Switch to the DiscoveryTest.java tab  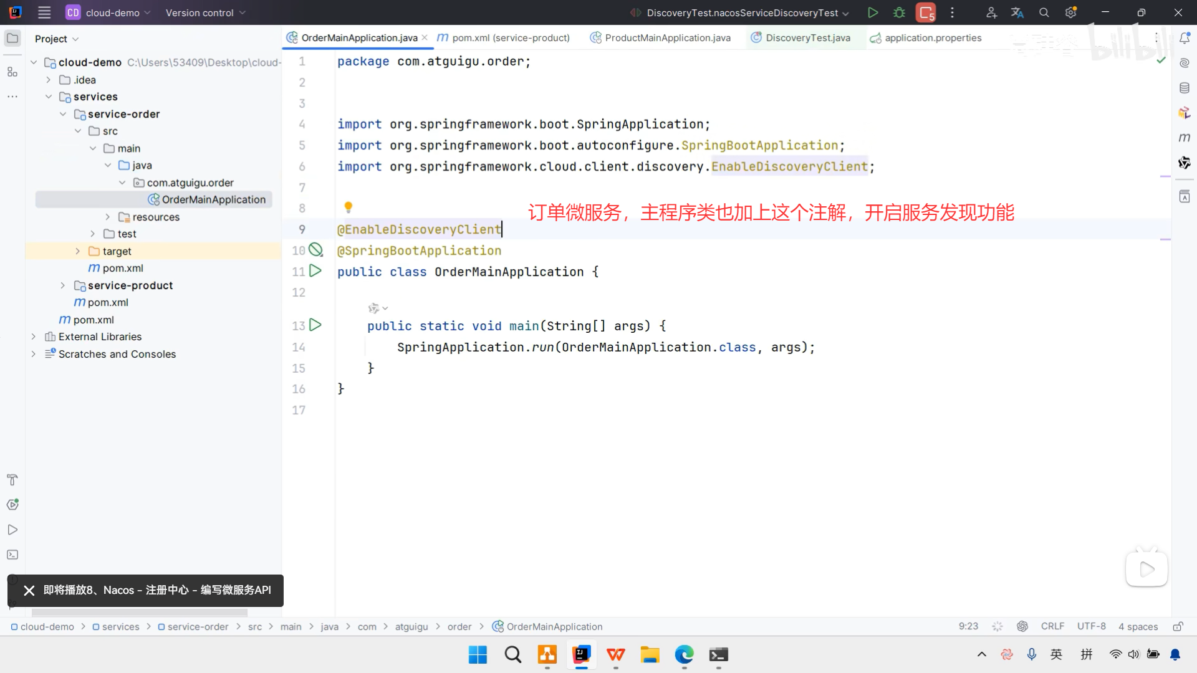pyautogui.click(x=807, y=38)
